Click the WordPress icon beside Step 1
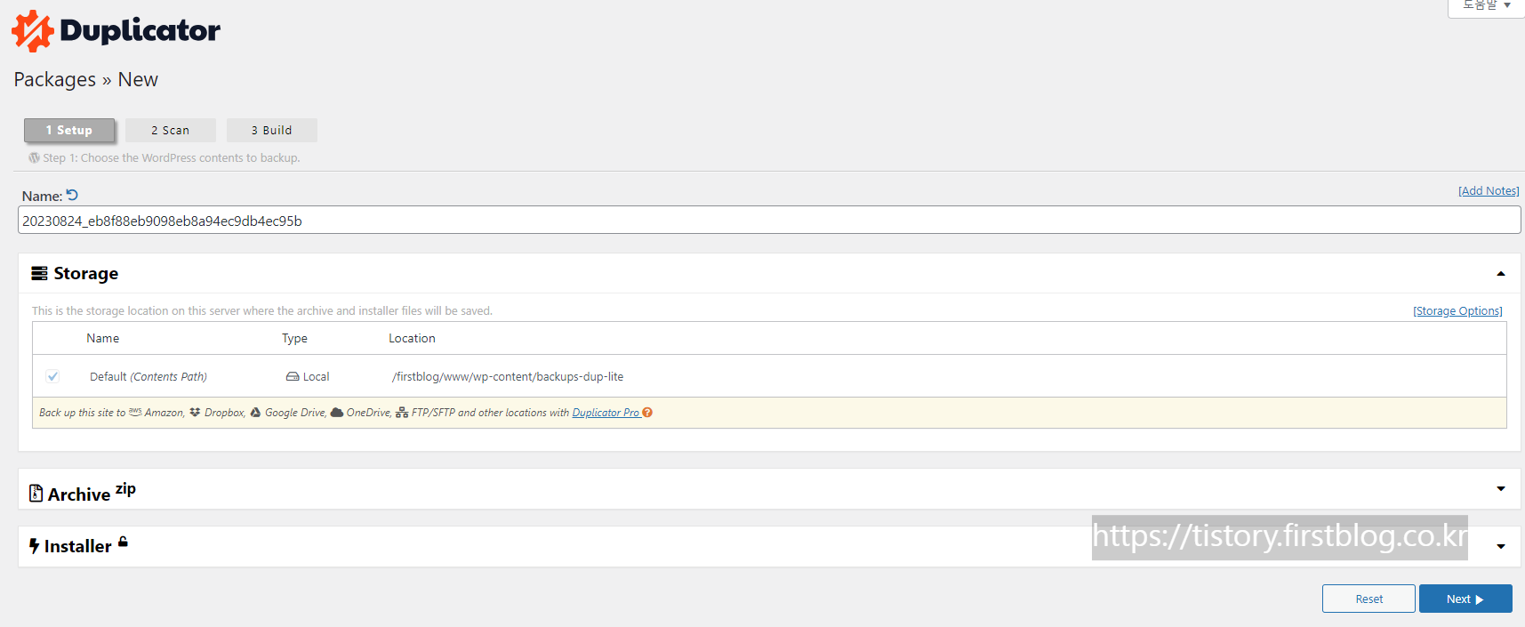This screenshot has height=627, width=1525. [34, 157]
